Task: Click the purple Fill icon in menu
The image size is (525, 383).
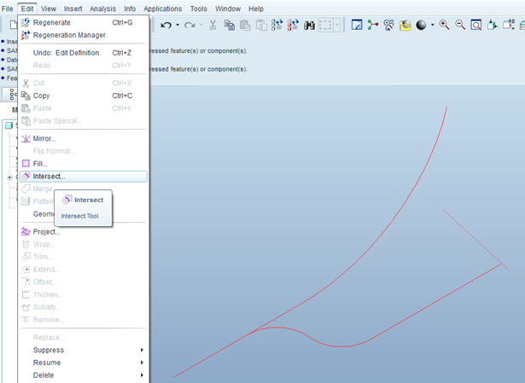Action: (26, 164)
